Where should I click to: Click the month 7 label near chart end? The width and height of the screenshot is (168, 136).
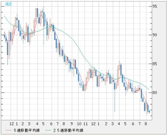click(x=139, y=124)
